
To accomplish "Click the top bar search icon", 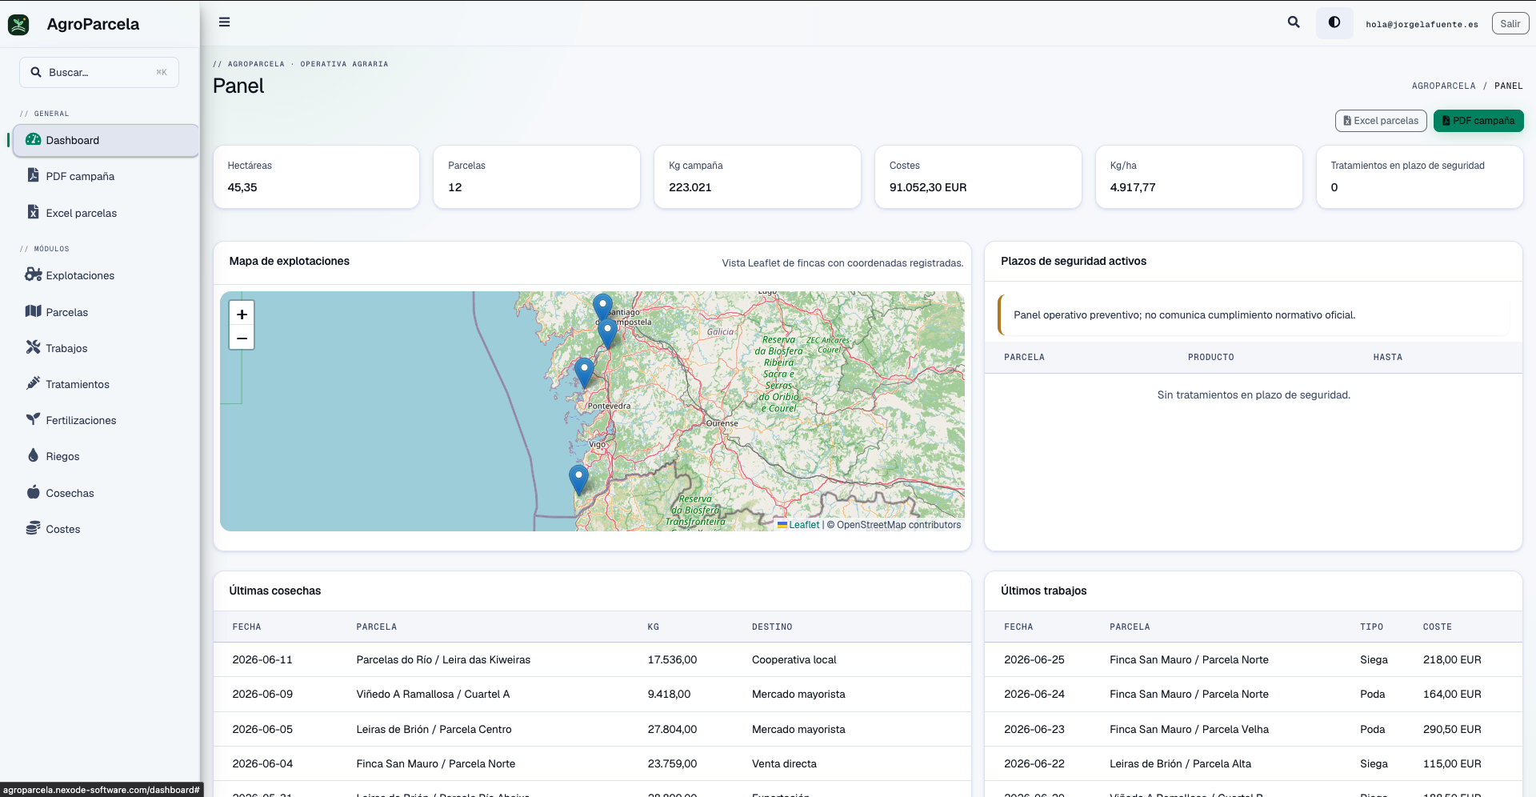I will [1294, 22].
